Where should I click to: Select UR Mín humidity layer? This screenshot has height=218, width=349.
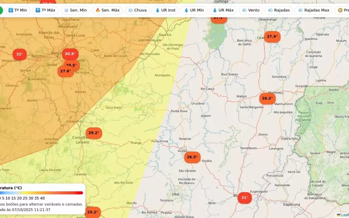(x=194, y=10)
